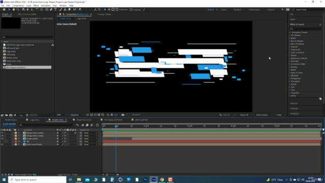This screenshot has width=325, height=183.
Task: Reset exposure icon in the viewer footer
Action: 112,115
